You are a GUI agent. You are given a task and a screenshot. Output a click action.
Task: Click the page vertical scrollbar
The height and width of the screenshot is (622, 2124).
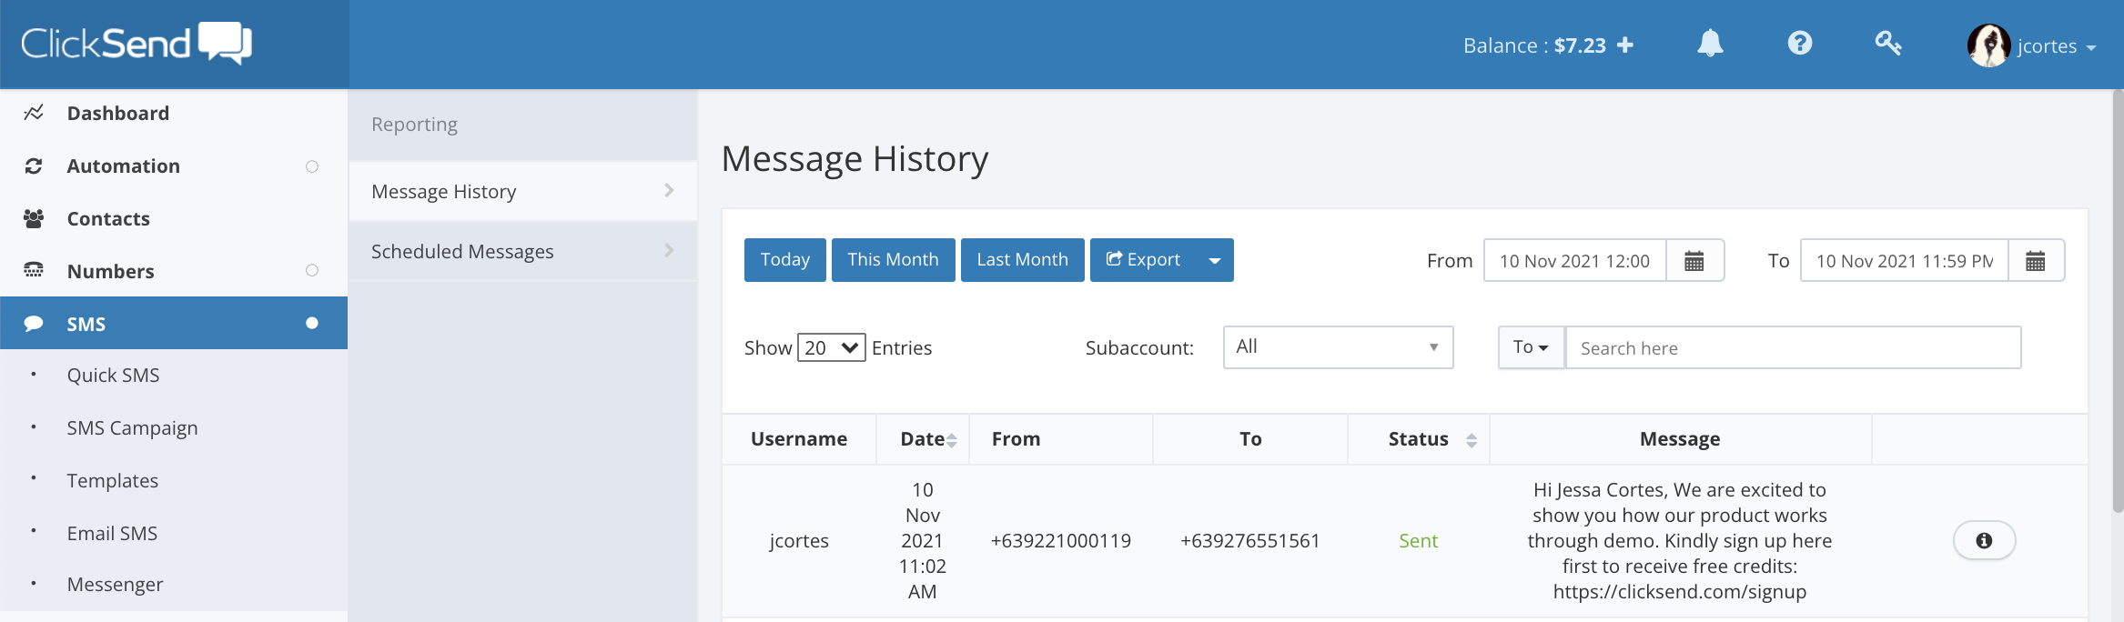click(x=2117, y=300)
